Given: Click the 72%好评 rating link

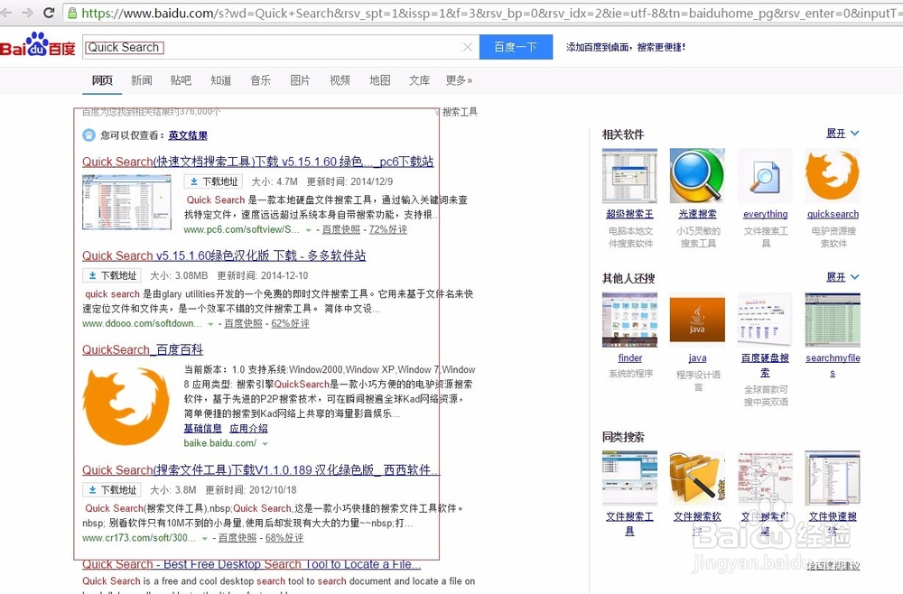Looking at the screenshot, I should click(x=388, y=229).
